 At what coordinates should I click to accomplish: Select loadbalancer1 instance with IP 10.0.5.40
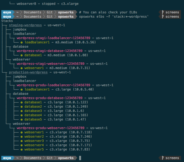click(37, 89)
